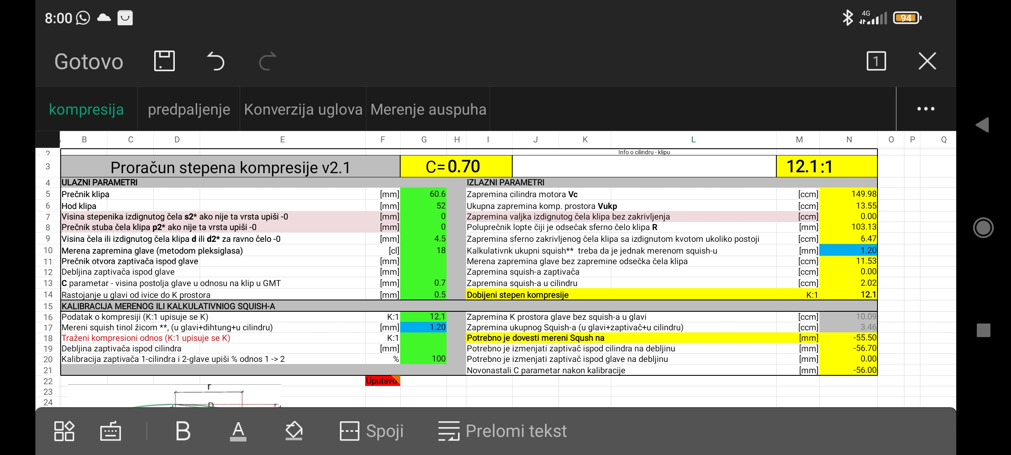The width and height of the screenshot is (1011, 455).
Task: Tap the redo arrow icon
Action: 267,61
